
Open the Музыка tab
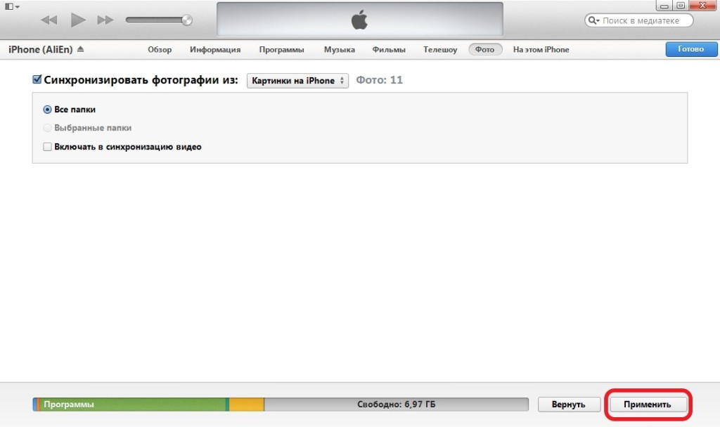pyautogui.click(x=339, y=50)
